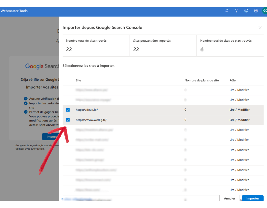
Task: Click the Nombre de plans de site header
Action: (x=202, y=80)
